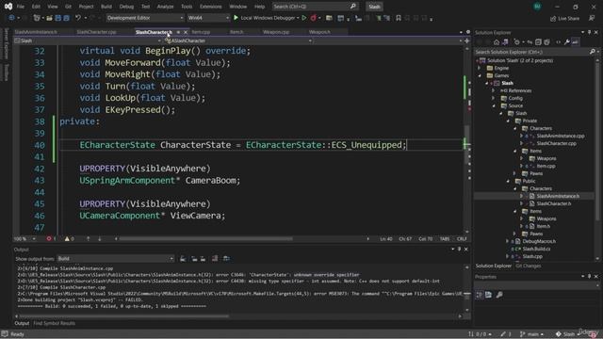This screenshot has height=339, width=603.
Task: Click Sync with Active Document icon
Action: pos(530,42)
